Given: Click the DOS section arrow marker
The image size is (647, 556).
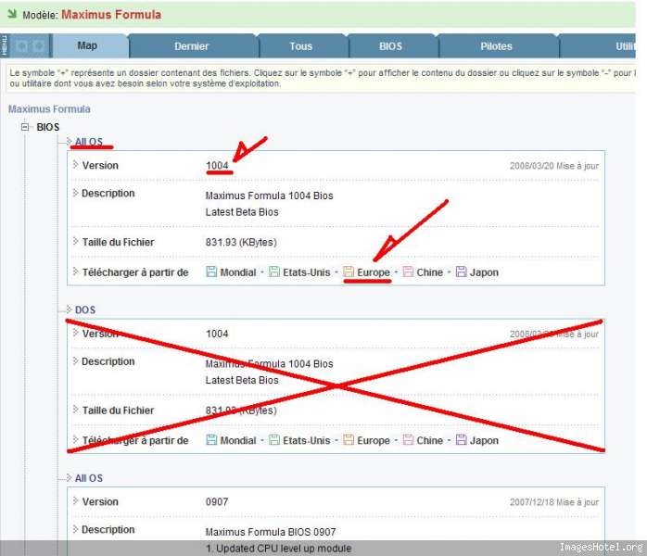Looking at the screenshot, I should (x=69, y=309).
